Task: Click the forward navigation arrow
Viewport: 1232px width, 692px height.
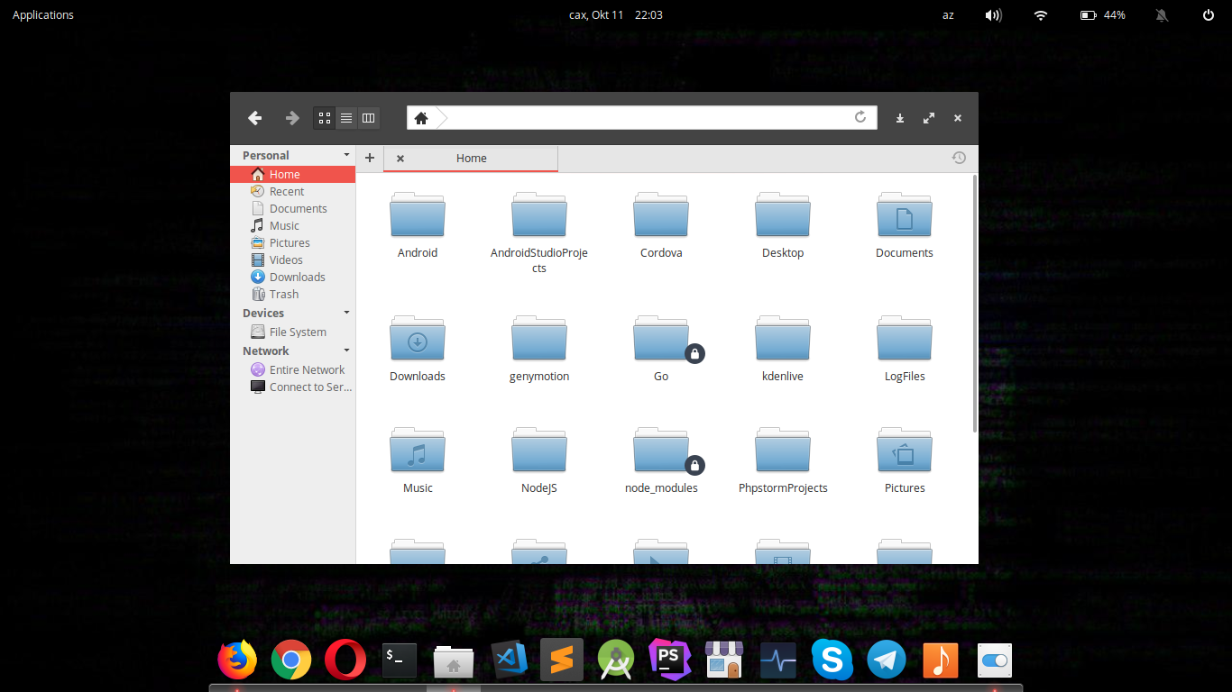Action: click(292, 118)
